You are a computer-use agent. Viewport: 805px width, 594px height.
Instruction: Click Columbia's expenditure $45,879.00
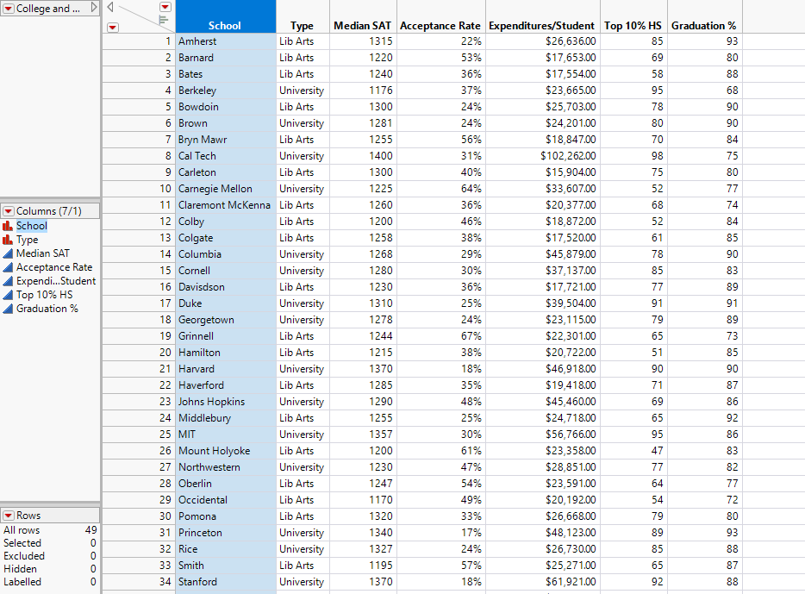(x=543, y=254)
